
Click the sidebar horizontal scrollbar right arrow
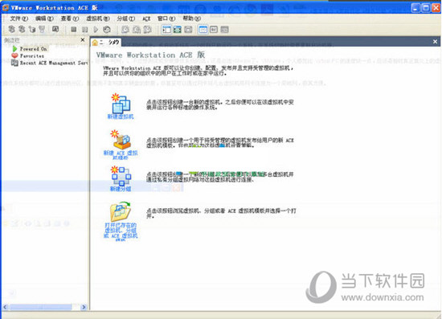tap(84, 307)
